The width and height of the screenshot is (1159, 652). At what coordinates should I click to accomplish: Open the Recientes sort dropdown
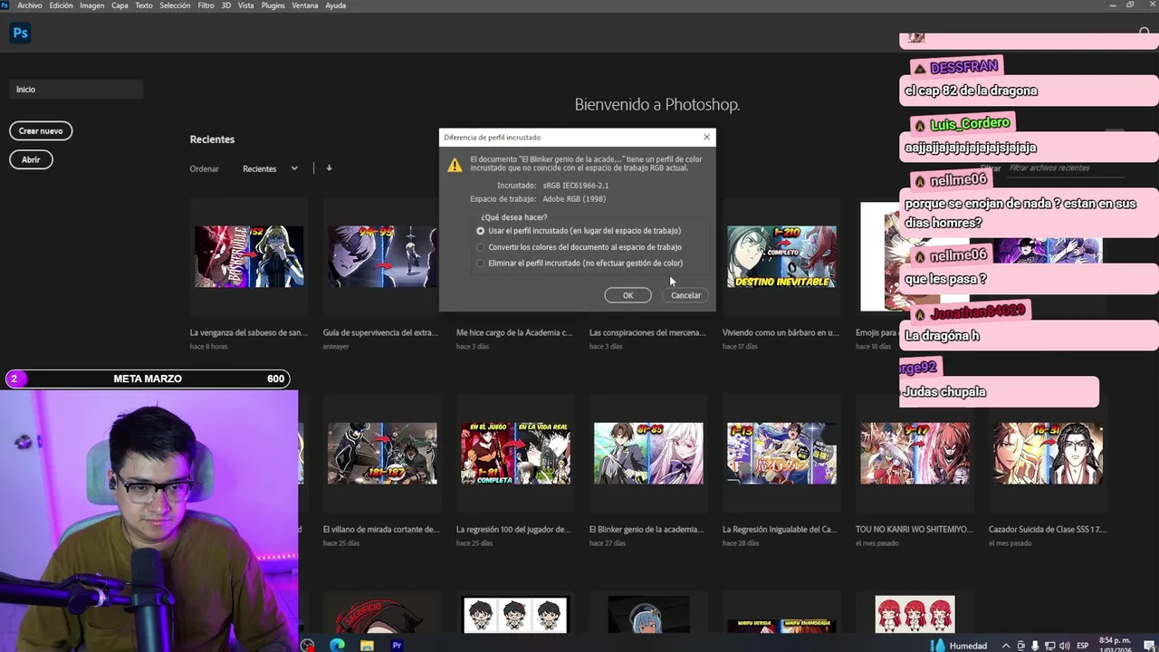pos(270,168)
